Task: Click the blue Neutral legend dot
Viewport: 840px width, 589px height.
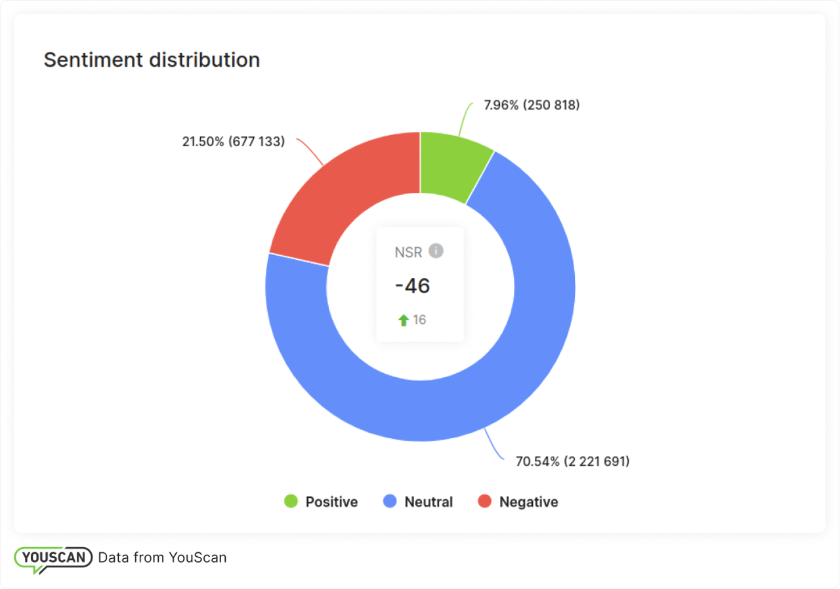Action: coord(390,502)
